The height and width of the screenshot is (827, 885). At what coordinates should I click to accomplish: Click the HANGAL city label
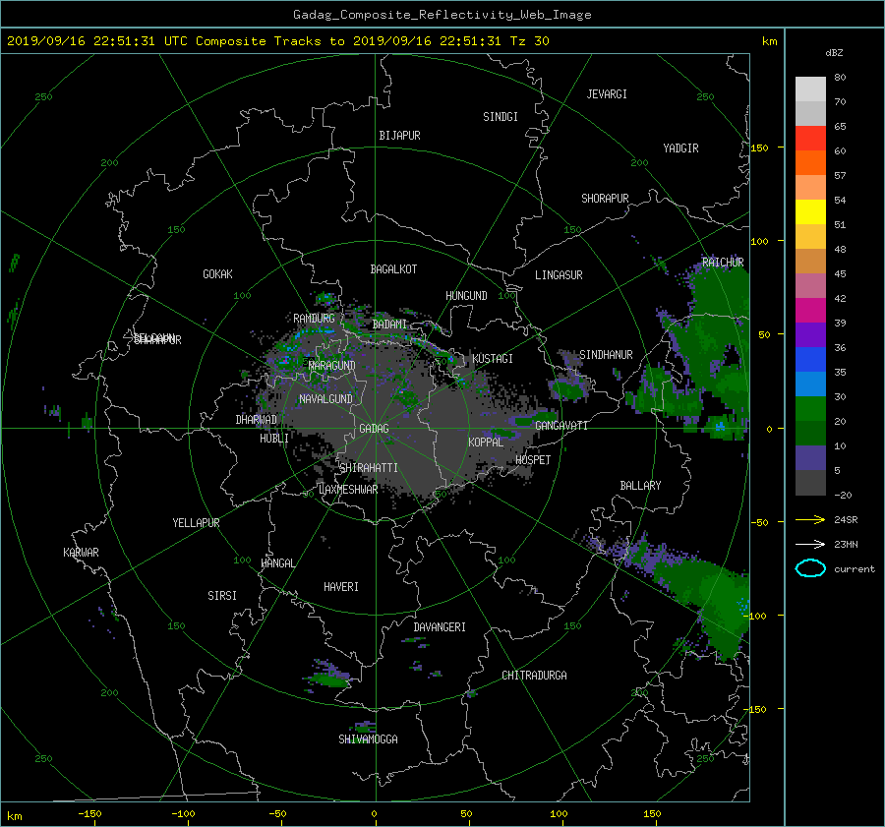coord(277,563)
